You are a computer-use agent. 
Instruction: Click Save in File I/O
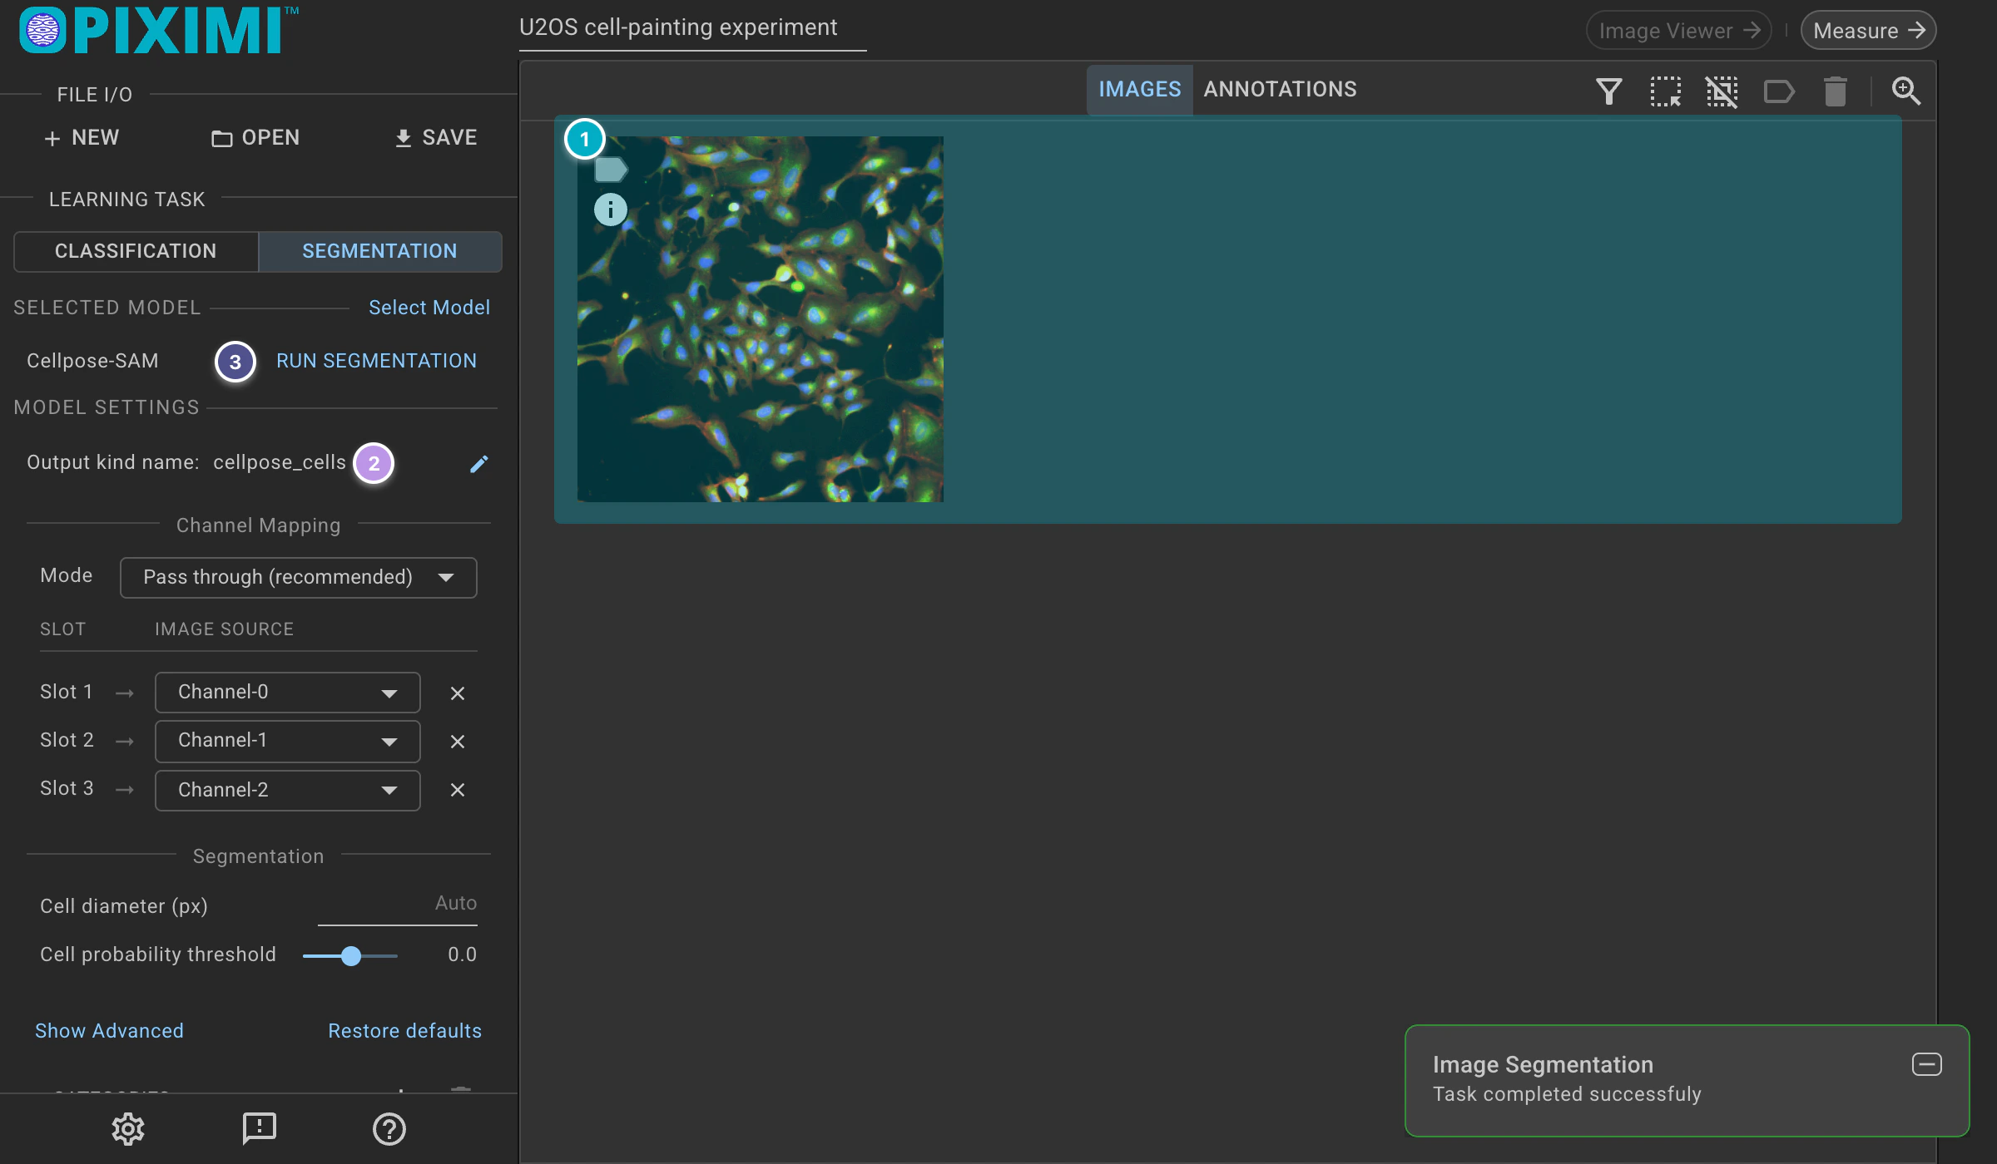click(436, 138)
